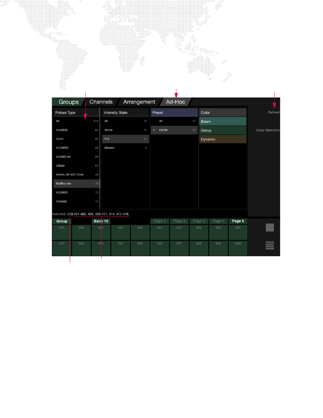This screenshot has height=418, width=323.
Task: Select All 18 in Intensity State
Action: (x=126, y=121)
